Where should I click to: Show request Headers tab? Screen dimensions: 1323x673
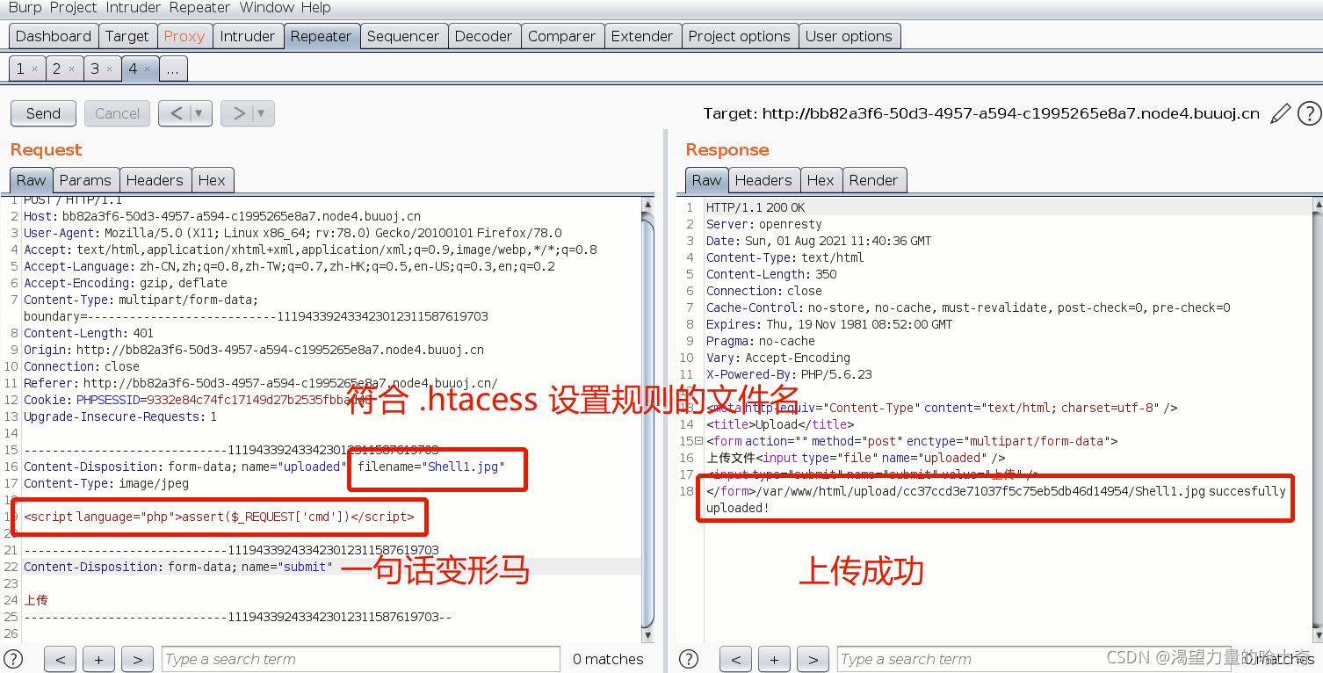point(155,180)
